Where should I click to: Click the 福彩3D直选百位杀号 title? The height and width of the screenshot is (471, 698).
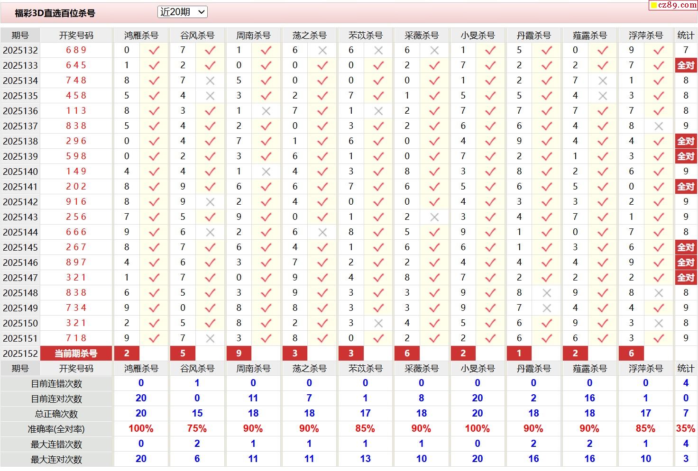pyautogui.click(x=55, y=13)
